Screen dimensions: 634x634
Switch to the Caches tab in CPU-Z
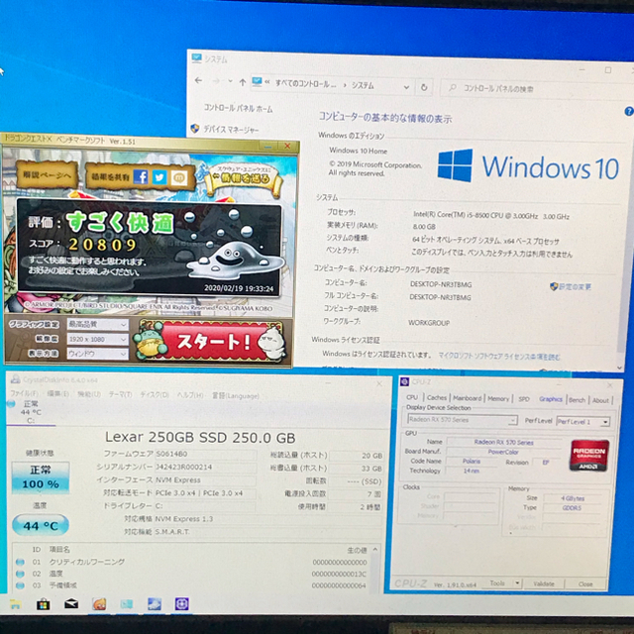tap(437, 398)
